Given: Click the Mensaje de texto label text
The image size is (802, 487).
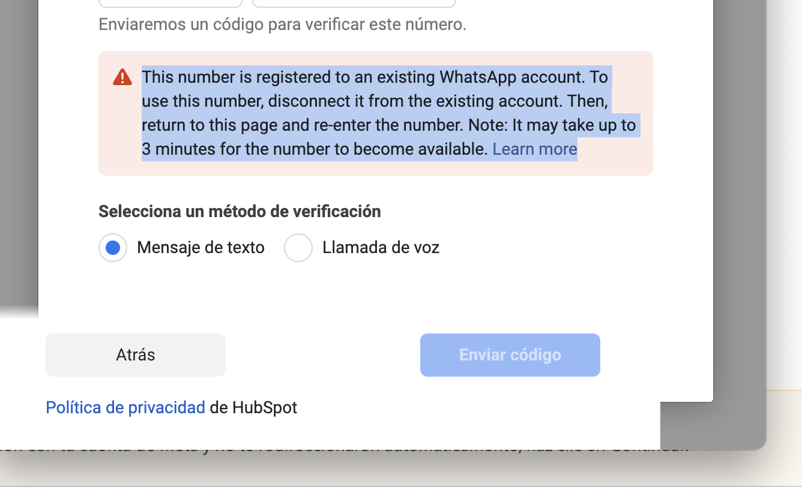Looking at the screenshot, I should [x=200, y=247].
